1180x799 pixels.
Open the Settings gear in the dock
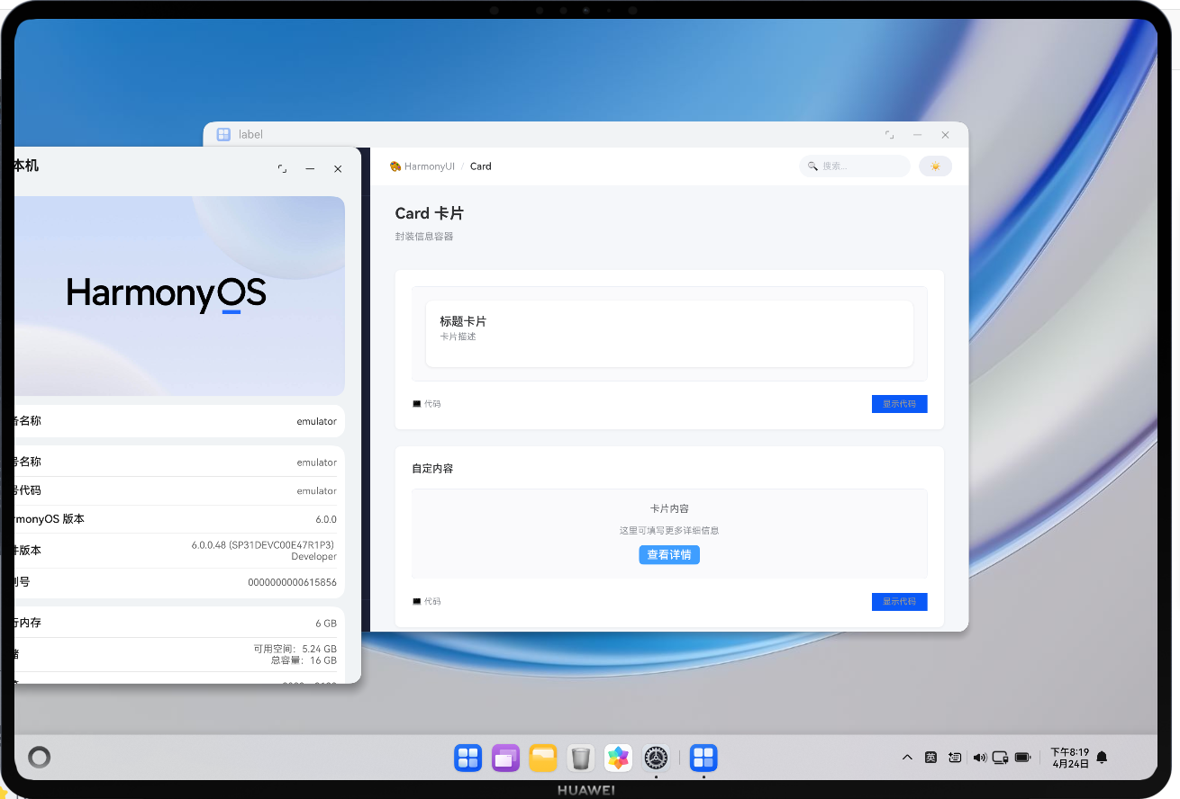tap(656, 758)
